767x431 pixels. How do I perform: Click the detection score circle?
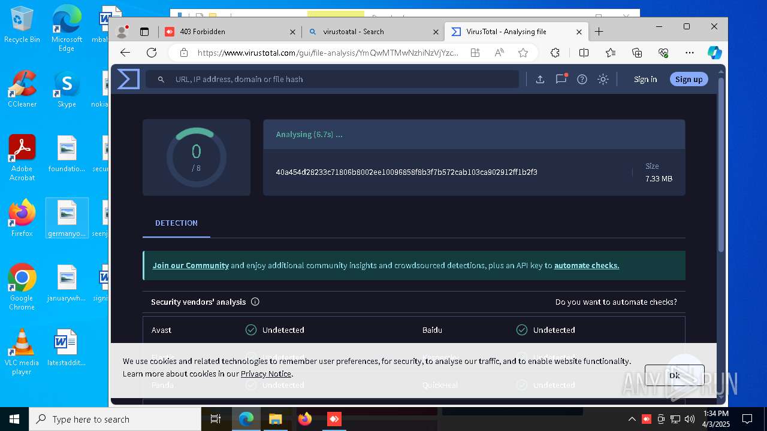(x=196, y=157)
